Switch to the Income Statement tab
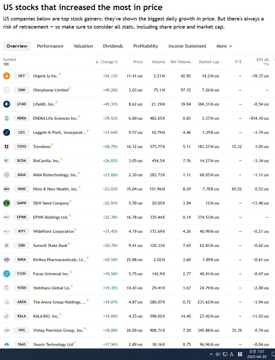Viewport: 275px width, 360px height. click(x=187, y=46)
